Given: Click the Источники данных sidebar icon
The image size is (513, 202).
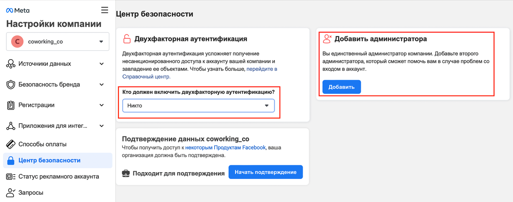Looking at the screenshot, I should [11, 64].
